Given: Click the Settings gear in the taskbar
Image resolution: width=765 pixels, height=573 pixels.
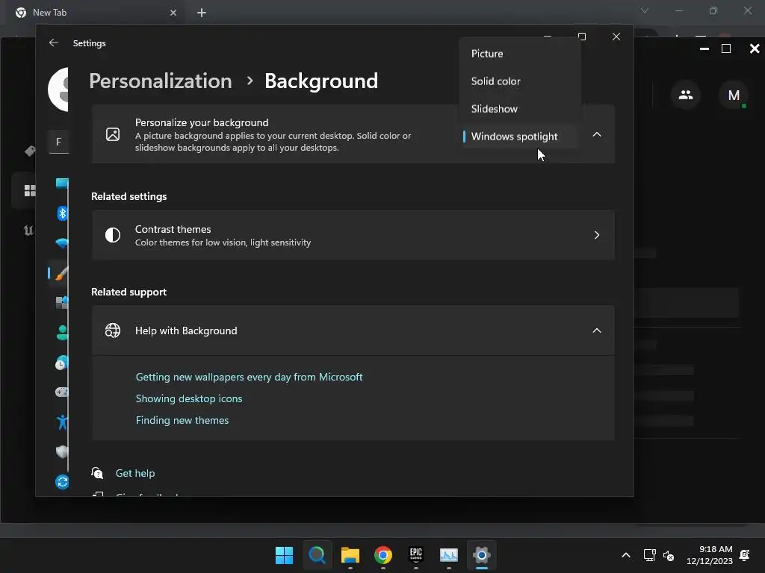Looking at the screenshot, I should (x=482, y=555).
